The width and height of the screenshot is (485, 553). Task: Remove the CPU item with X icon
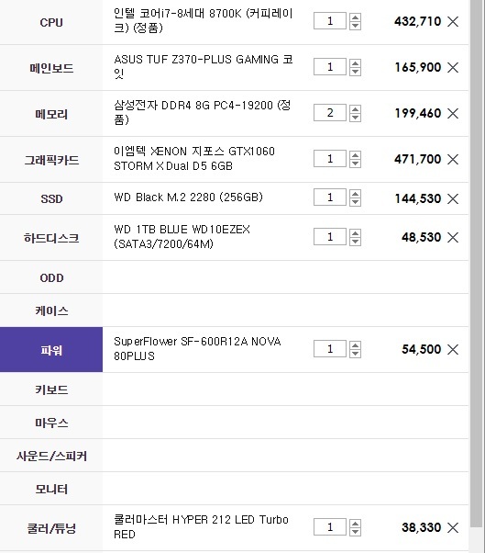tap(453, 21)
